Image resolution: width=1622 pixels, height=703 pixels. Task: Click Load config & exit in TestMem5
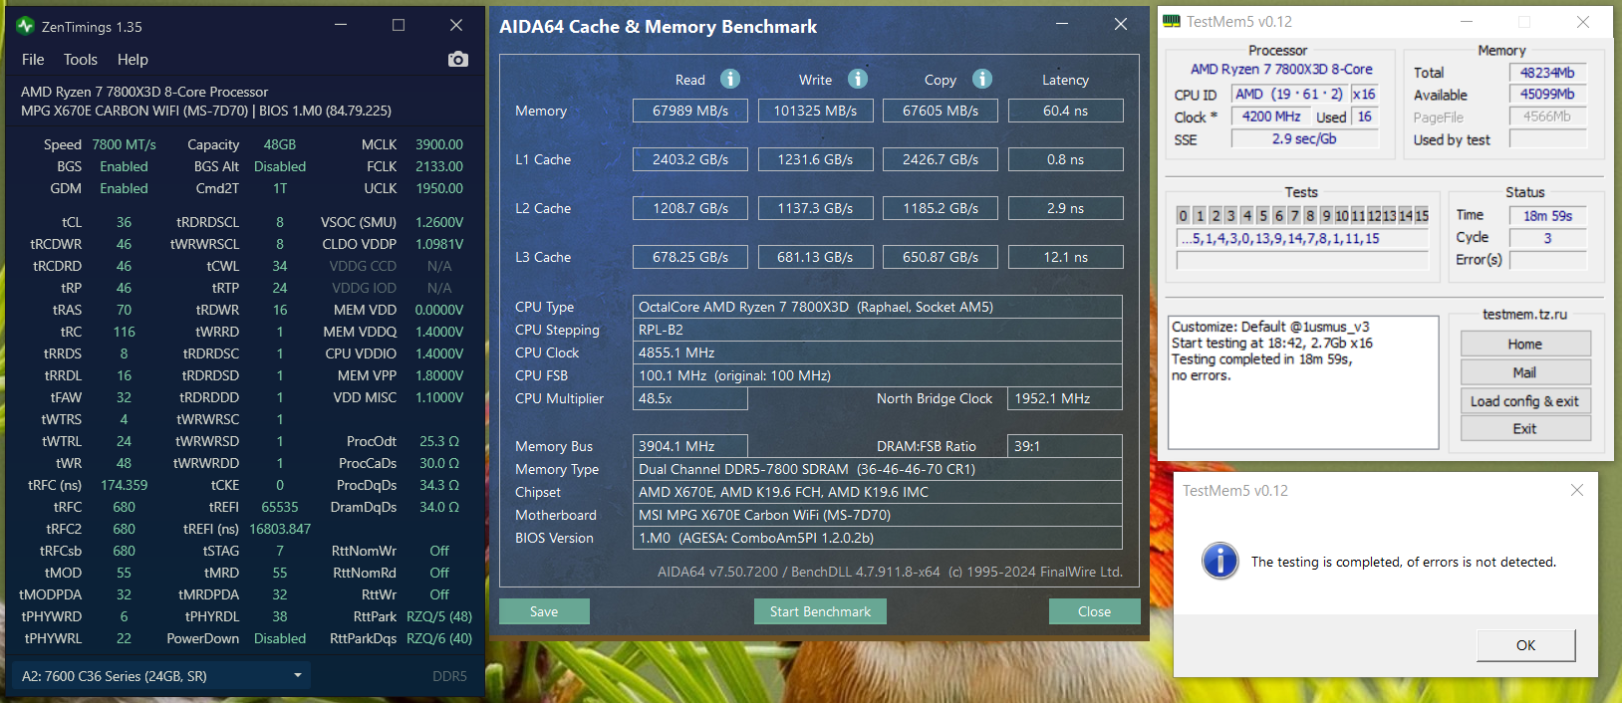pos(1525,400)
